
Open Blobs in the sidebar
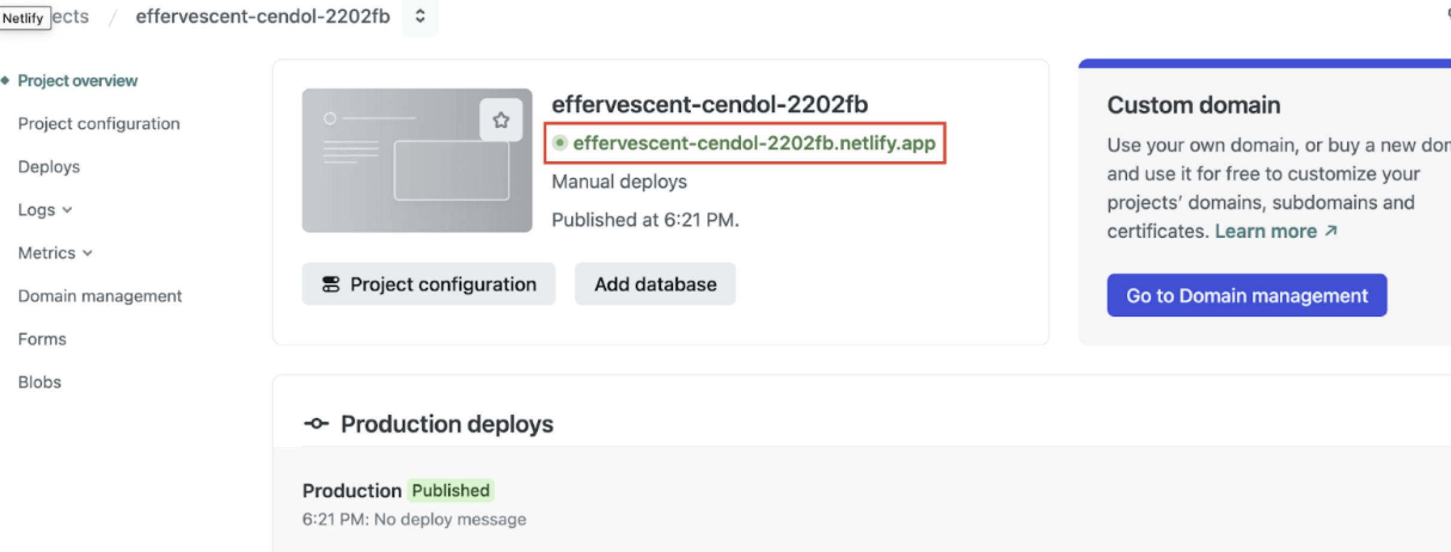pyautogui.click(x=39, y=382)
